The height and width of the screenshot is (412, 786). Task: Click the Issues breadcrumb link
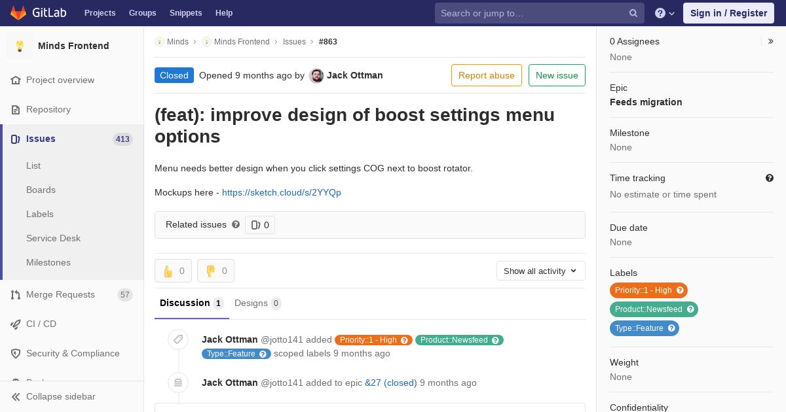pos(294,42)
